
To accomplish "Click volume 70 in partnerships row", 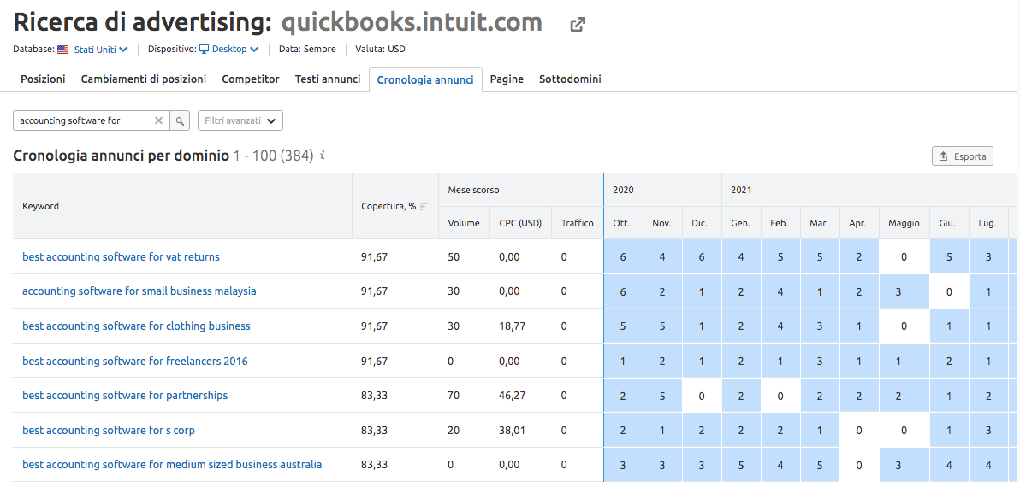I will pos(454,395).
